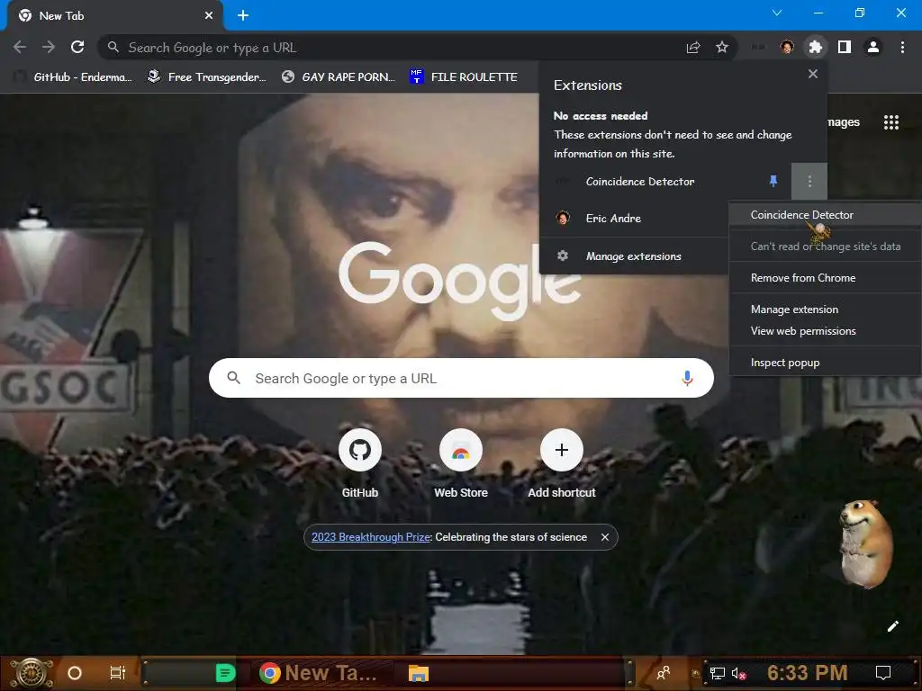The height and width of the screenshot is (691, 922).
Task: Click the Cortana circle on taskbar
Action: point(75,673)
